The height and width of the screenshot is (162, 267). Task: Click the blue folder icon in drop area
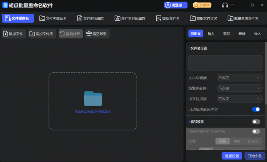pyautogui.click(x=93, y=99)
